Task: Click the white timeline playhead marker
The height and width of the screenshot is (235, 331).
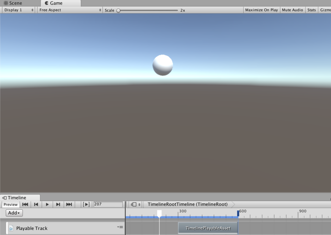Action: coord(159,213)
